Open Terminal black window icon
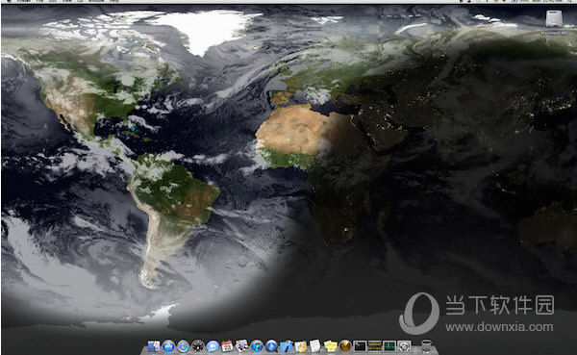This screenshot has width=577, height=355. pyautogui.click(x=360, y=346)
